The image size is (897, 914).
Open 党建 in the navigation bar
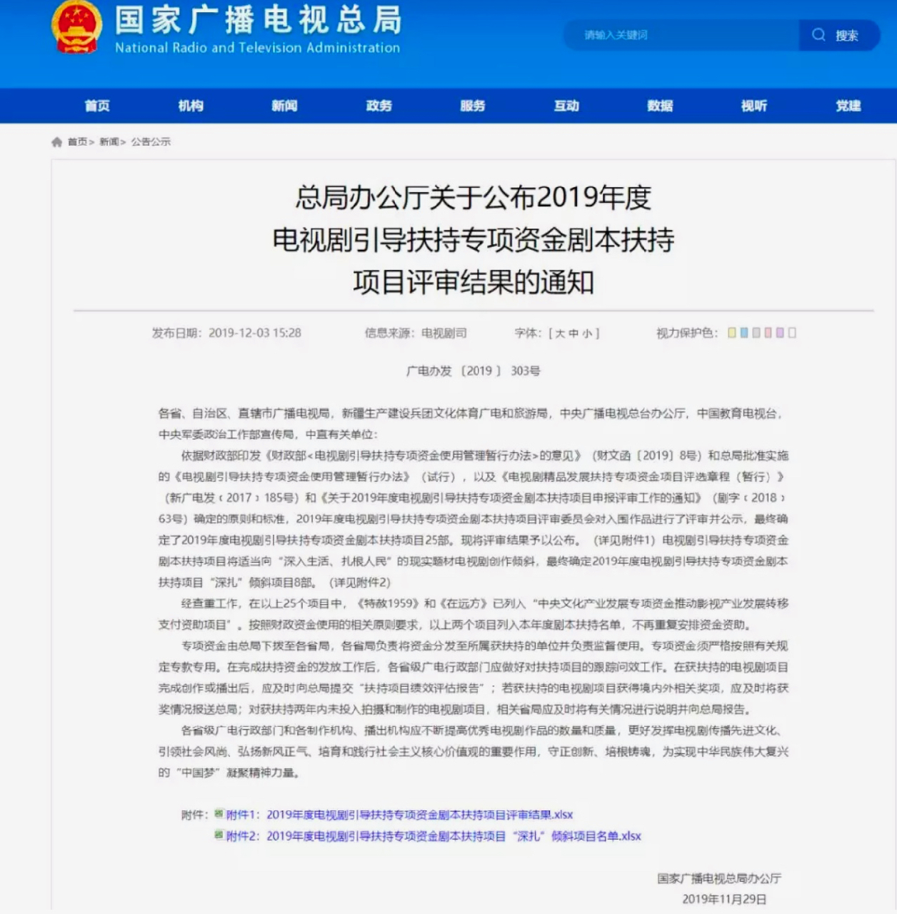848,106
